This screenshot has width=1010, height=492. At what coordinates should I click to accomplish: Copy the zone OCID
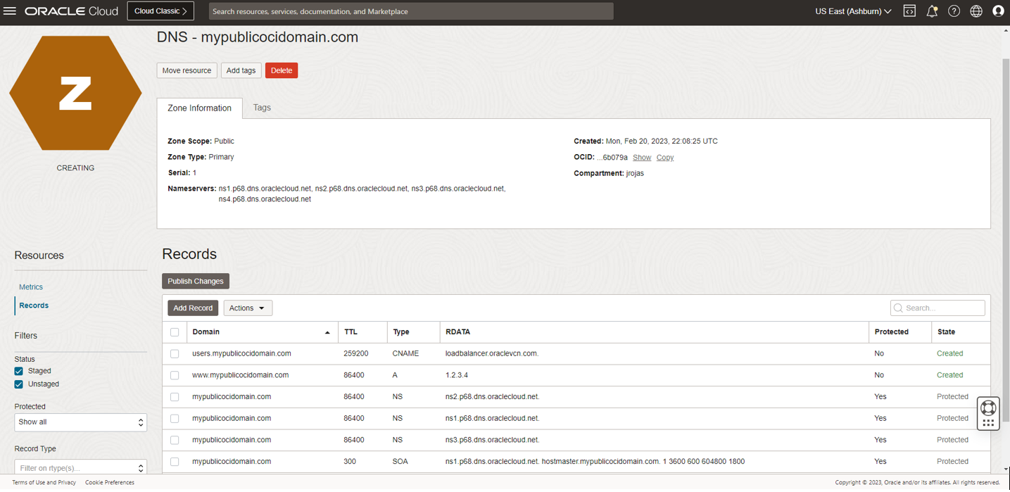tap(664, 157)
